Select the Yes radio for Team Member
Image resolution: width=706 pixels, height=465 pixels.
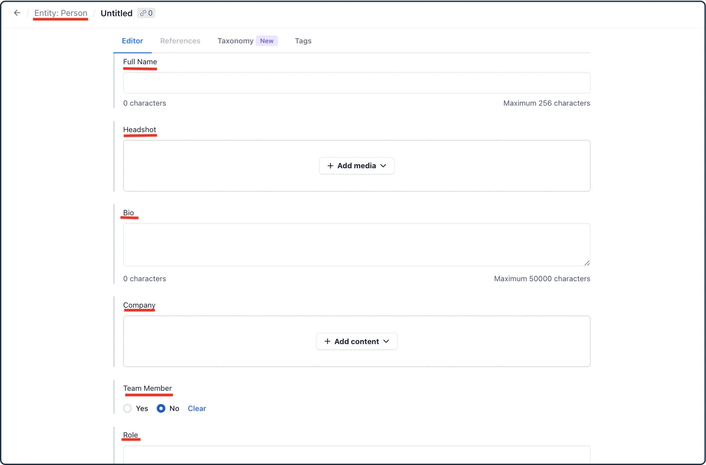(x=128, y=408)
